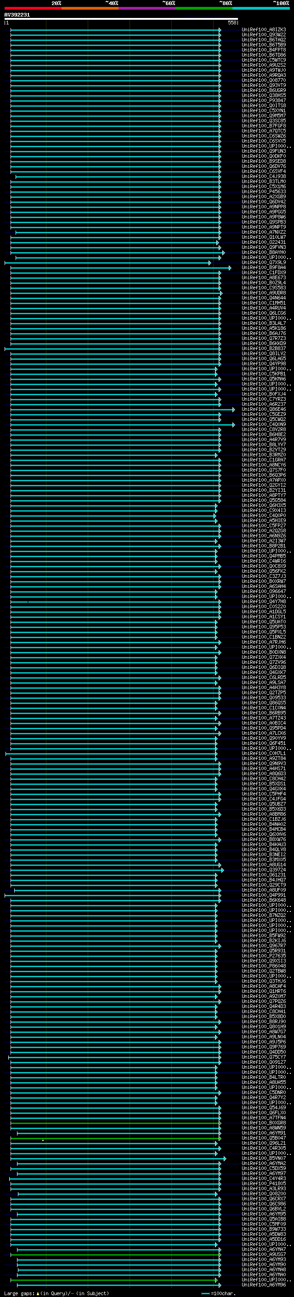Select hit UniRef100_A9RQA3
The image size is (294, 1297).
(x=264, y=75)
